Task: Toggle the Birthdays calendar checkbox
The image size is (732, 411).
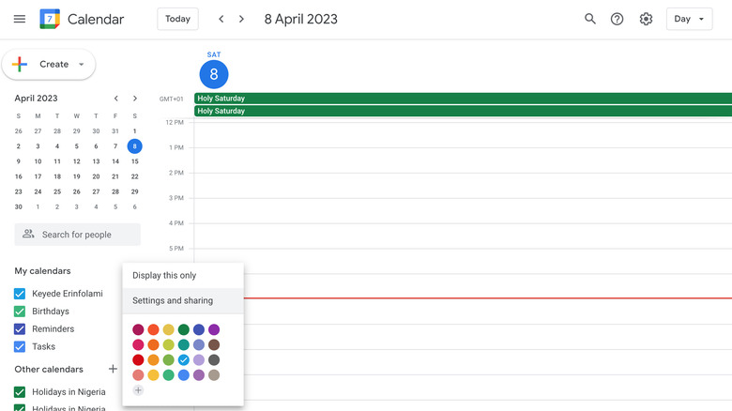Action: 20,312
